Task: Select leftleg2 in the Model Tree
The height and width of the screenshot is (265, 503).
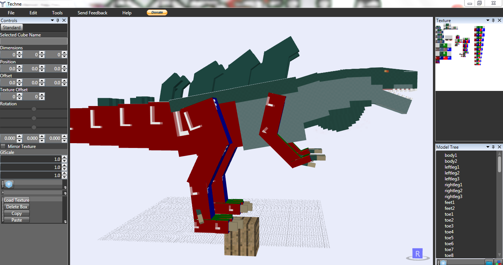Action: click(x=452, y=173)
